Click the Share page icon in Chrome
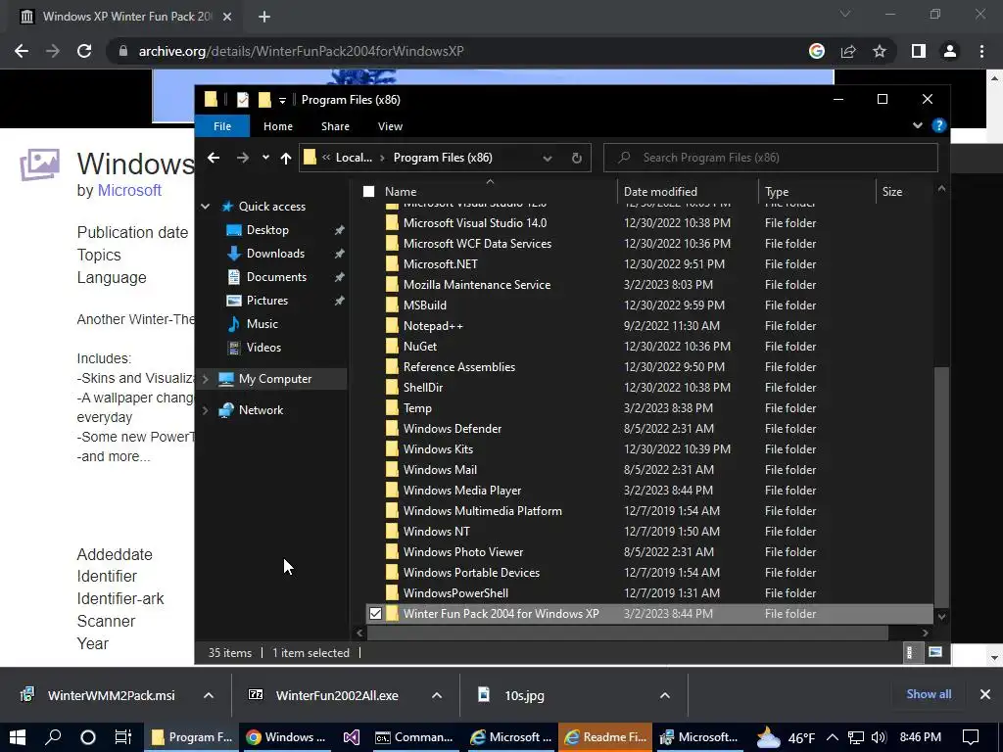This screenshot has width=1003, height=752. click(x=848, y=51)
